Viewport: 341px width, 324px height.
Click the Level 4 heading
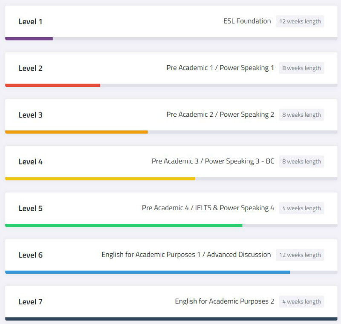tap(30, 162)
